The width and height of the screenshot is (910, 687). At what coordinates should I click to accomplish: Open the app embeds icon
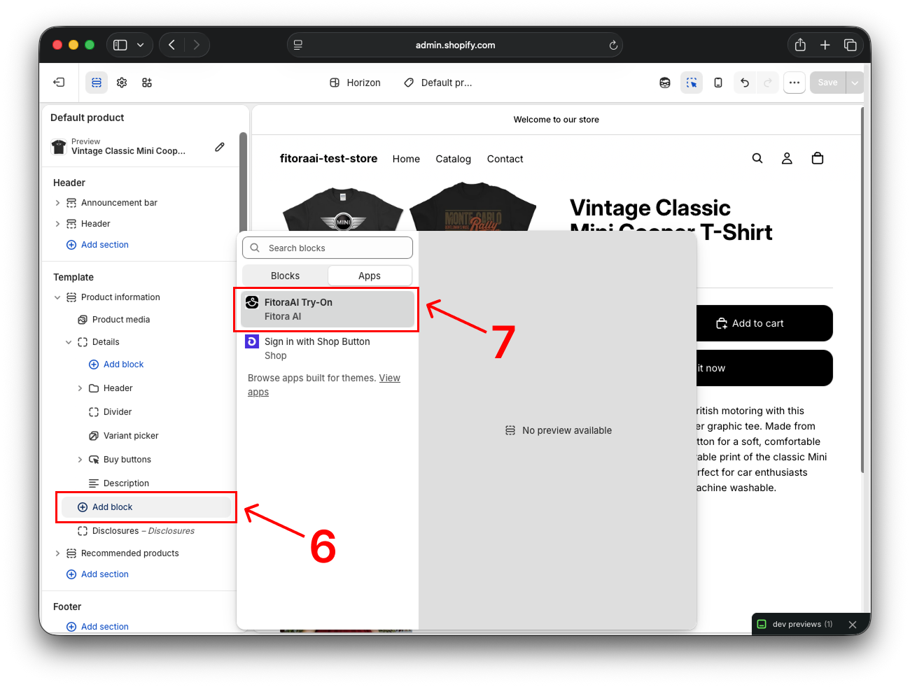click(x=147, y=83)
